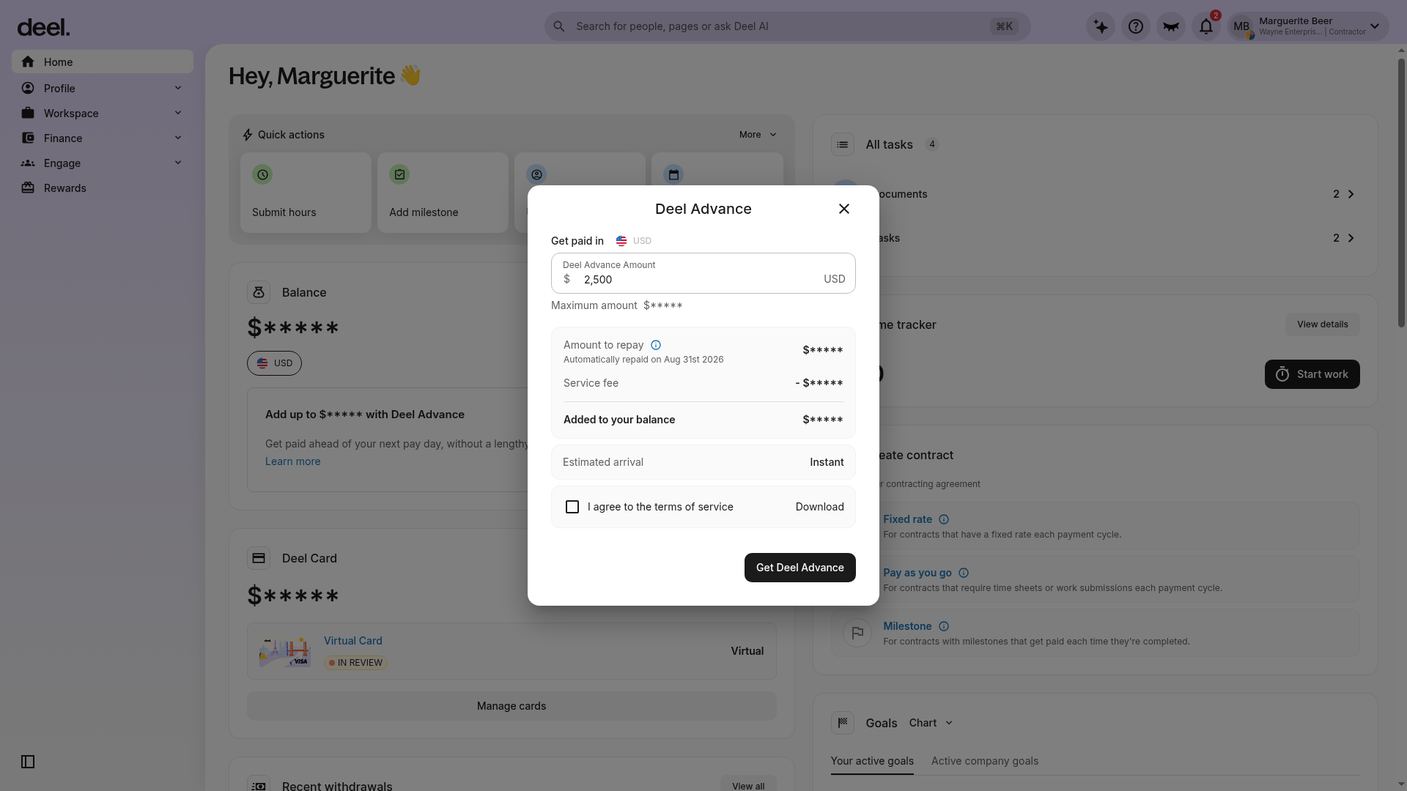Image resolution: width=1407 pixels, height=791 pixels.
Task: Click the Pay as you go info icon
Action: (964, 573)
